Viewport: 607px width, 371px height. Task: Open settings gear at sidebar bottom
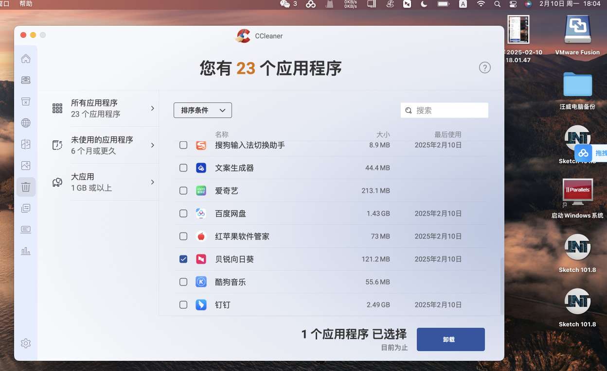(26, 343)
